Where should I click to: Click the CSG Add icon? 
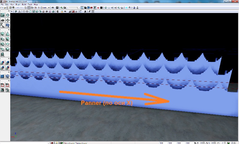pyautogui.click(x=3, y=63)
